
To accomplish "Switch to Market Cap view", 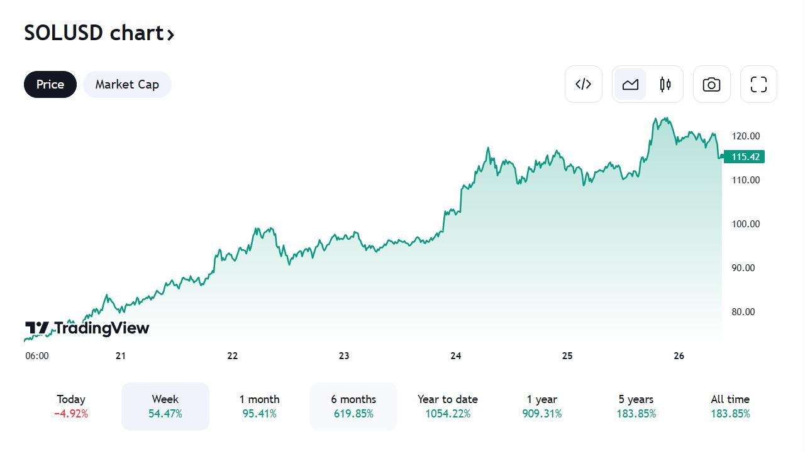I will click(x=127, y=84).
